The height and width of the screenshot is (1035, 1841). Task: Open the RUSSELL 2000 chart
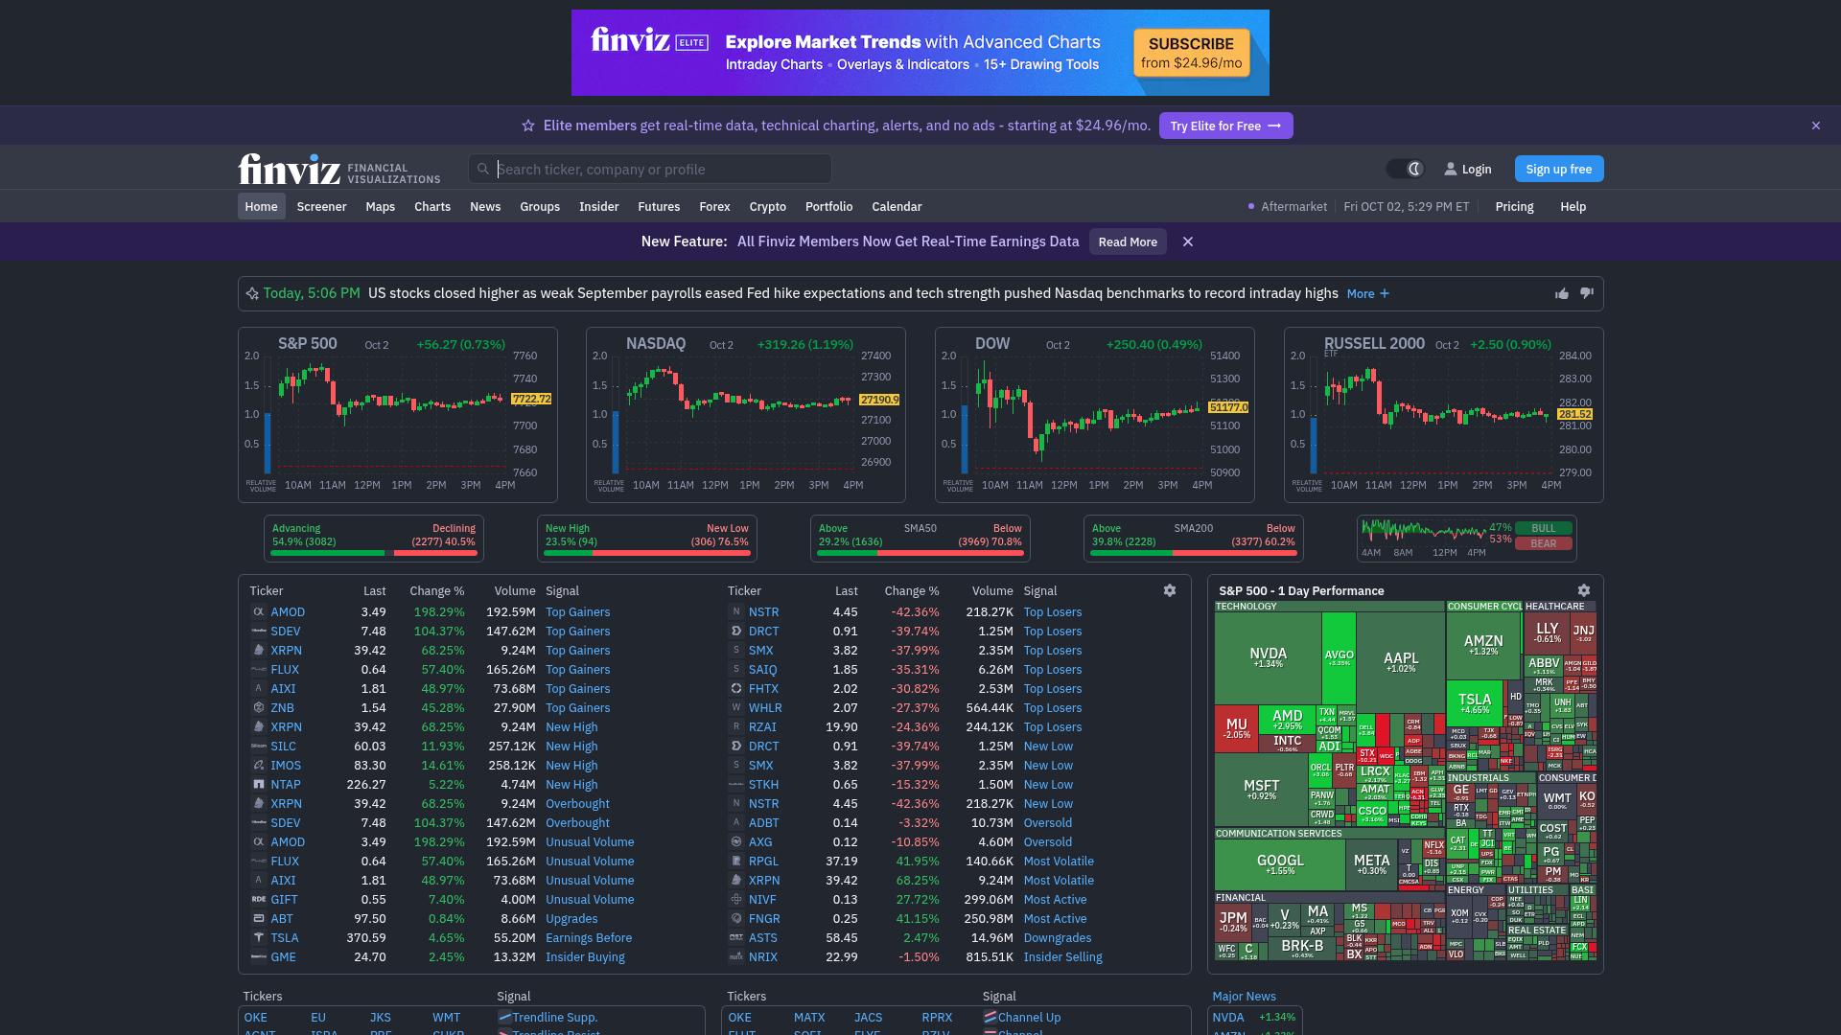(1444, 415)
